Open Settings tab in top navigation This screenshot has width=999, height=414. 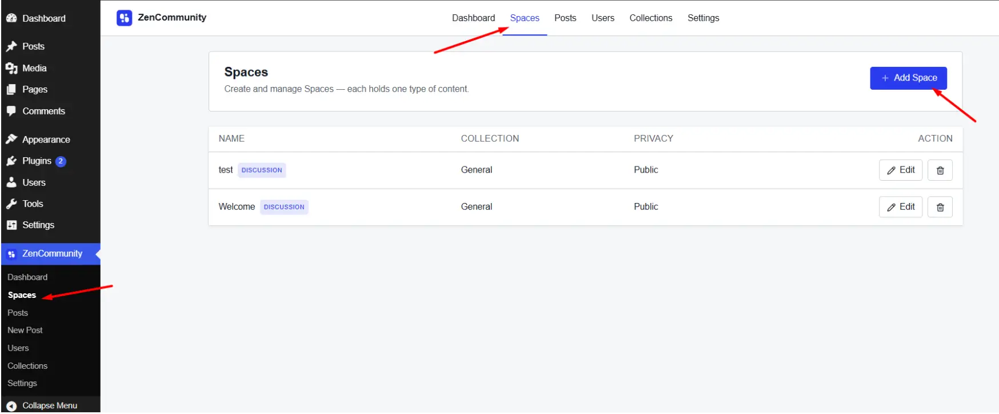pos(703,18)
